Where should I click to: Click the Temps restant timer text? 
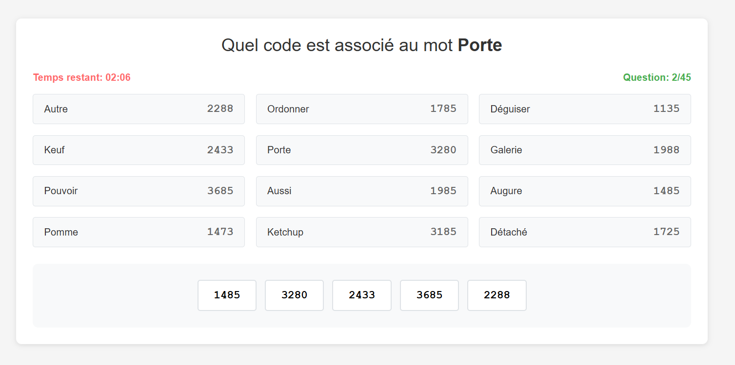(x=82, y=77)
